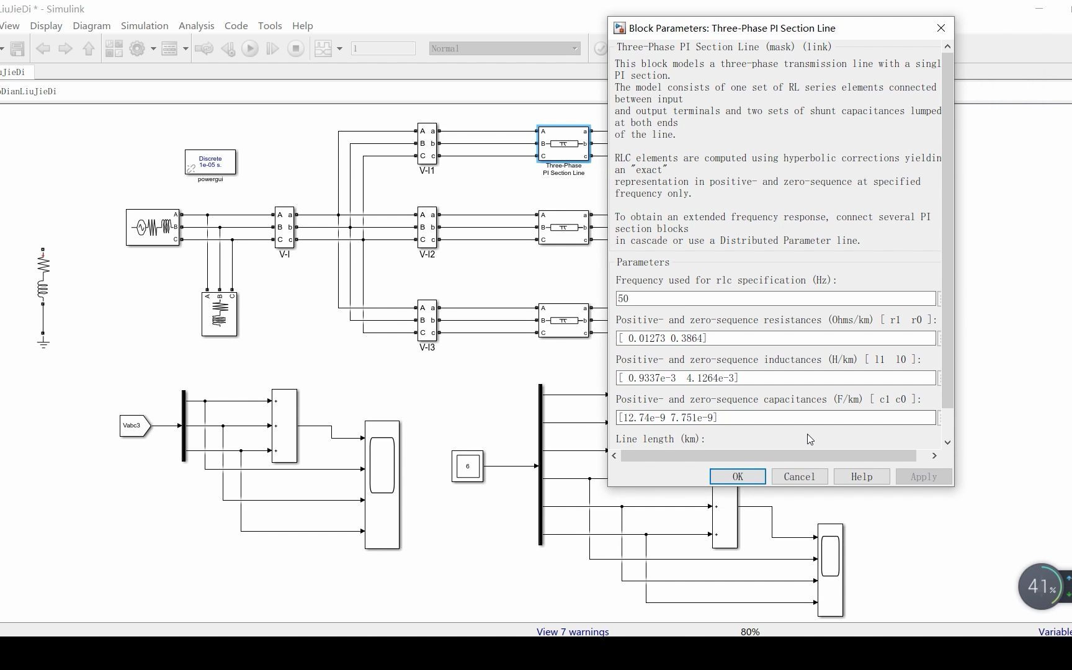Screen dimensions: 1072x670
Task: Click the dialog vertical scrollbar thumb
Action: click(x=947, y=230)
